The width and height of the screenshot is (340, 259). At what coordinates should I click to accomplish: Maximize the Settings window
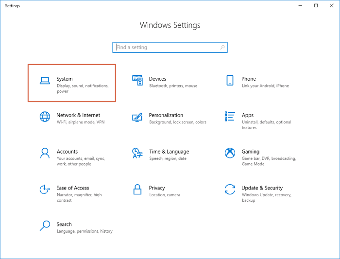(x=316, y=6)
